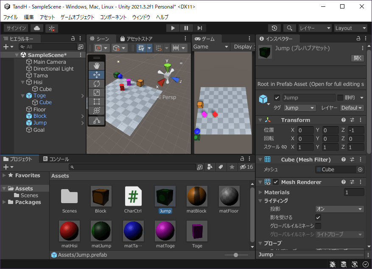372x269 pixels.
Task: Open the 編集 menu
Action: click(29, 17)
